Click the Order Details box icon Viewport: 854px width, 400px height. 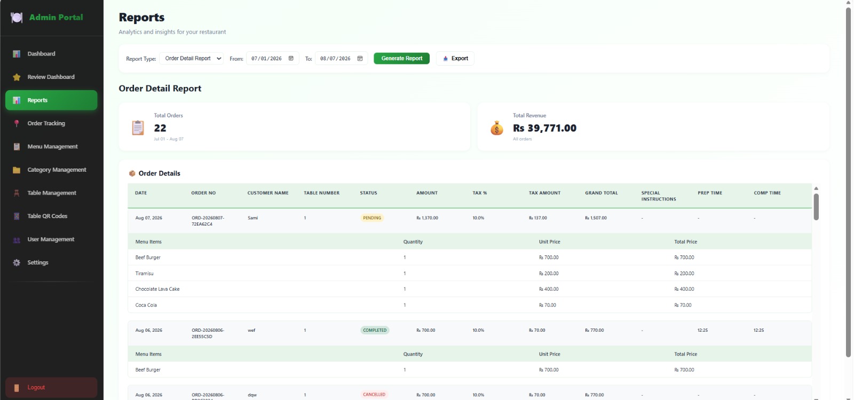[132, 173]
